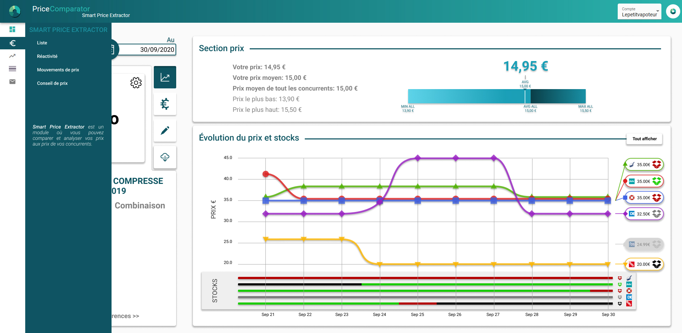Click the yellow point on Sep 22
Screen dimensions: 682x333
(304, 239)
